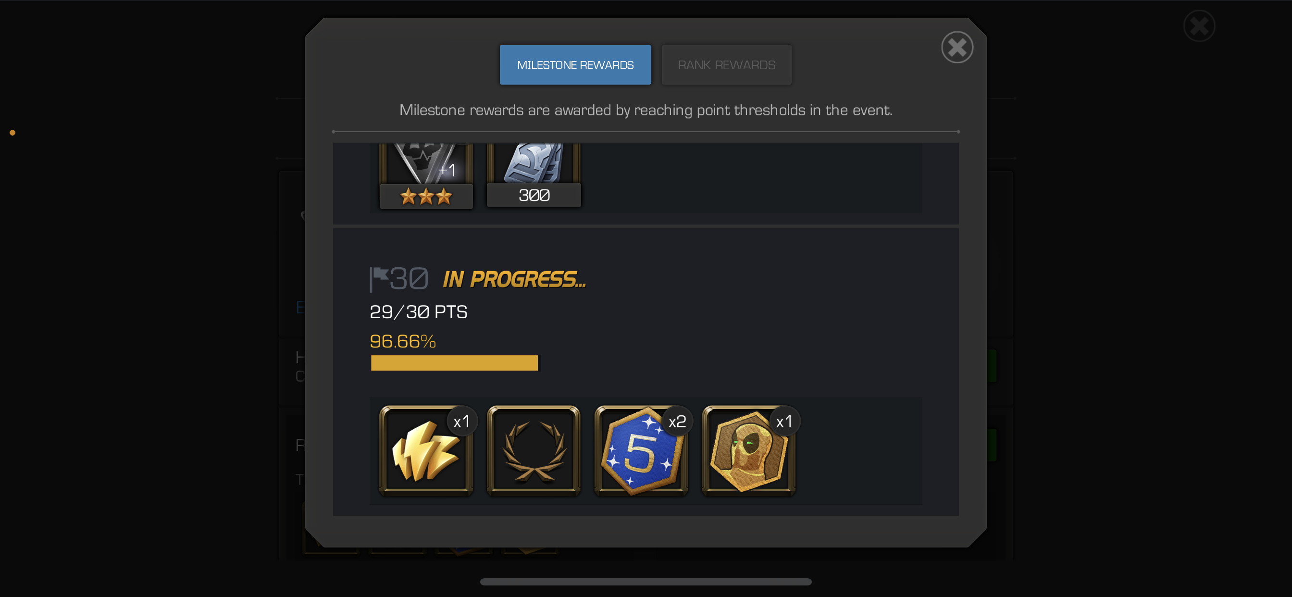Tap the milestone 30 flag icon

[x=379, y=279]
